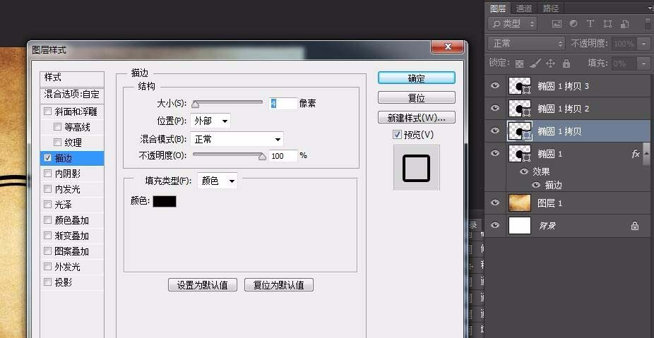
Task: Enable the 颜色叠加 checkbox
Action: [x=47, y=219]
